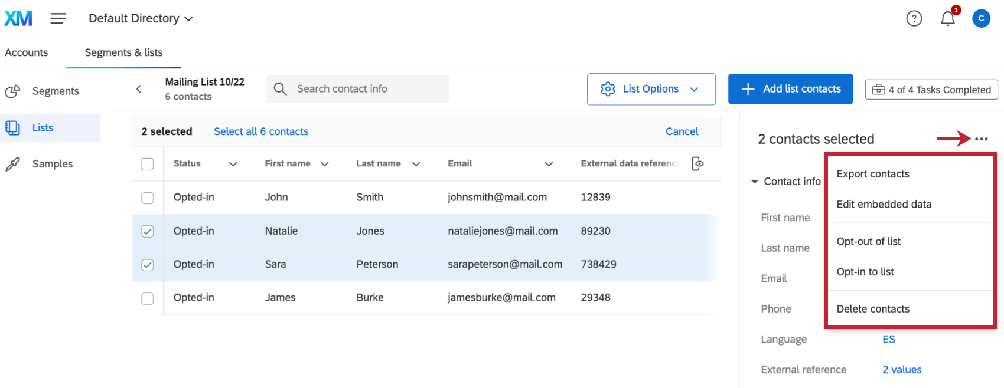Click the user account avatar
The width and height of the screenshot is (1004, 388).
pos(981,18)
